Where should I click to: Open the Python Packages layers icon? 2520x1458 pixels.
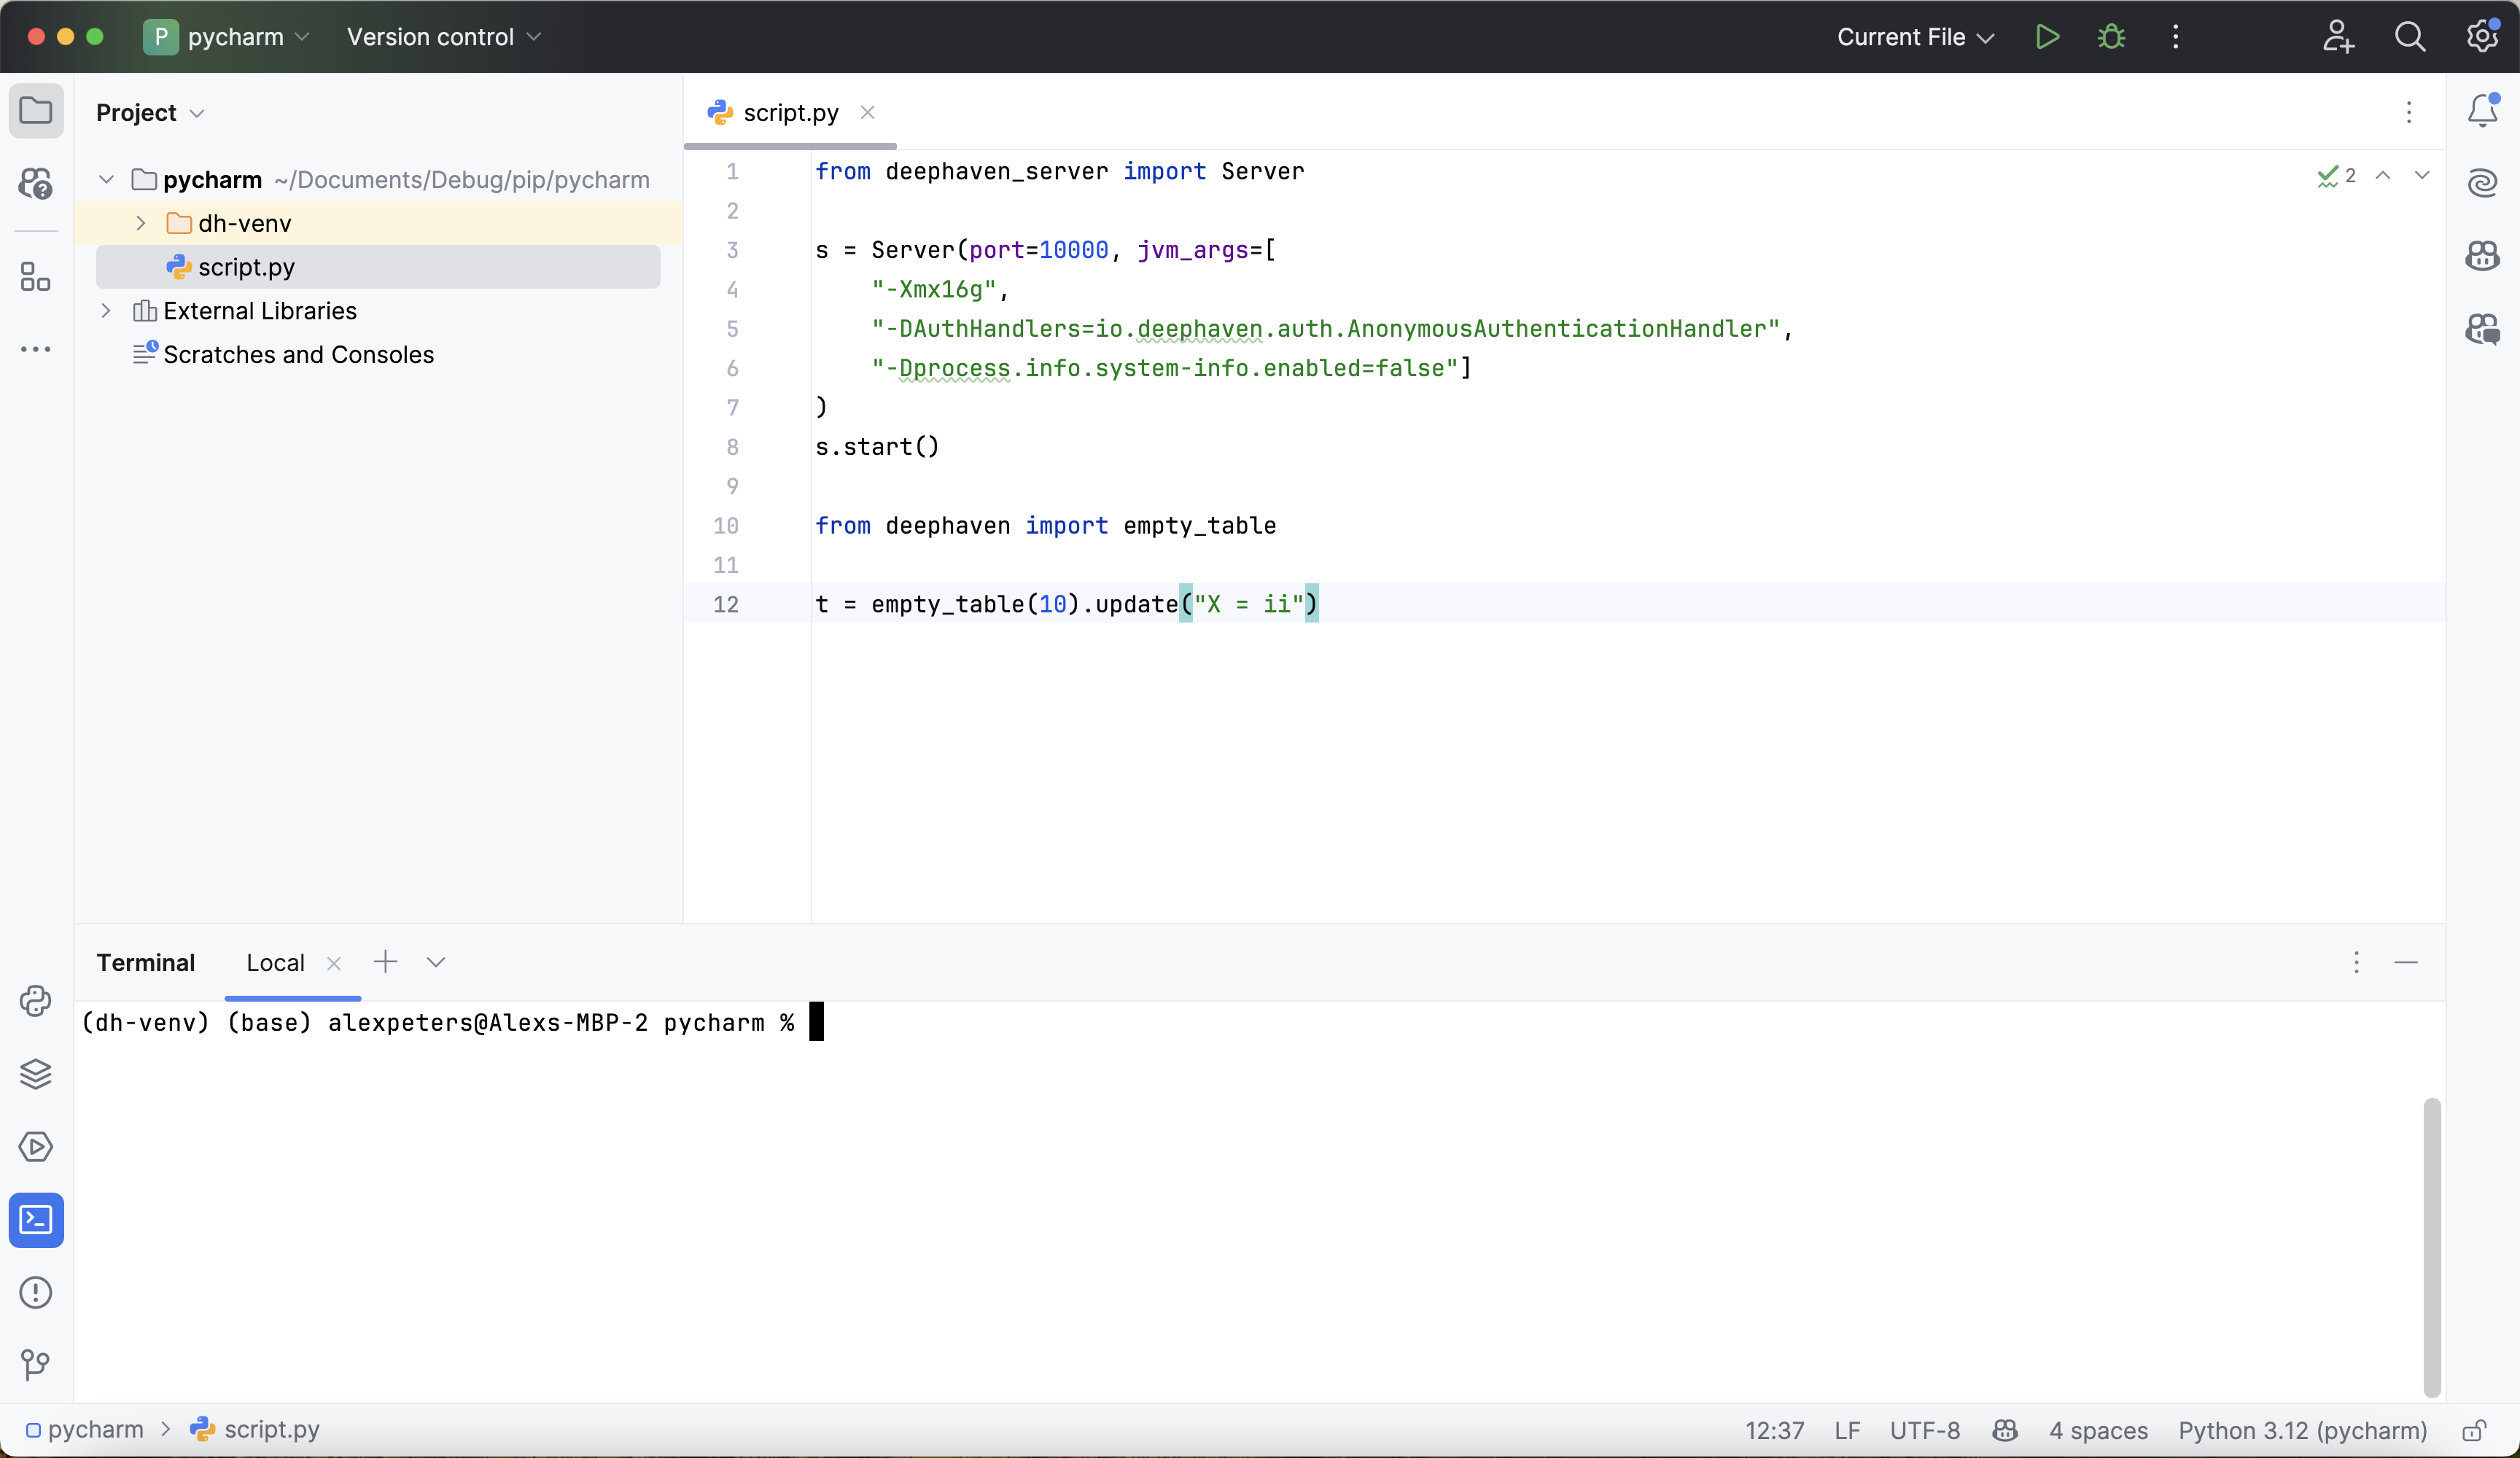[x=36, y=1074]
